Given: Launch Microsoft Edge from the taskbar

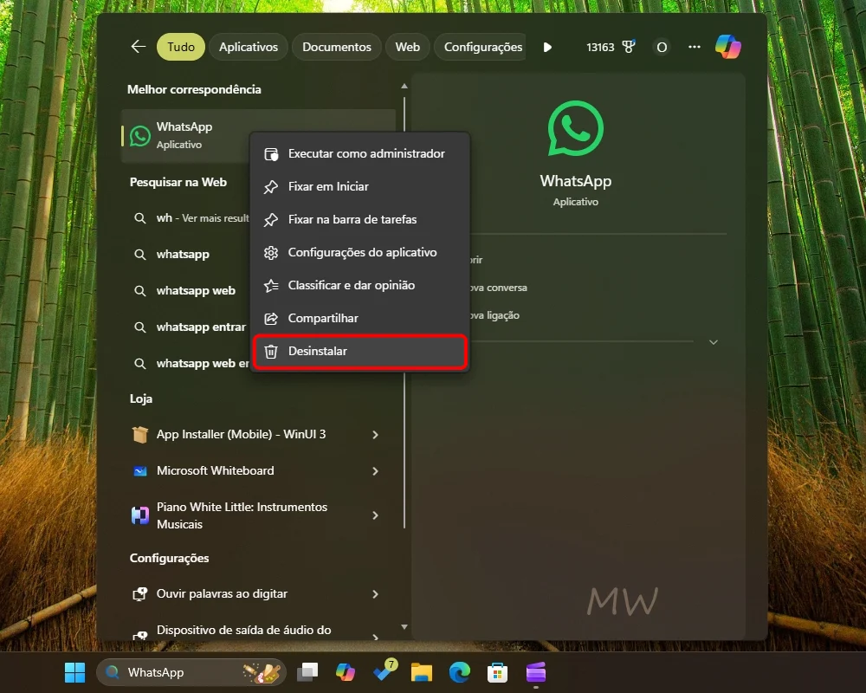Looking at the screenshot, I should (460, 672).
